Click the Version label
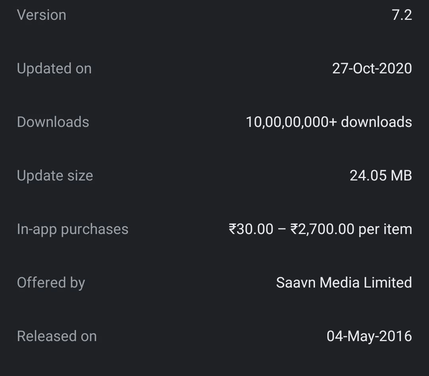The height and width of the screenshot is (376, 429). click(41, 15)
